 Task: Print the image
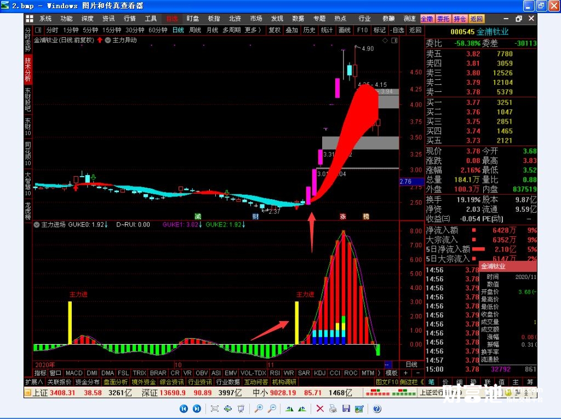pyautogui.click(x=333, y=409)
